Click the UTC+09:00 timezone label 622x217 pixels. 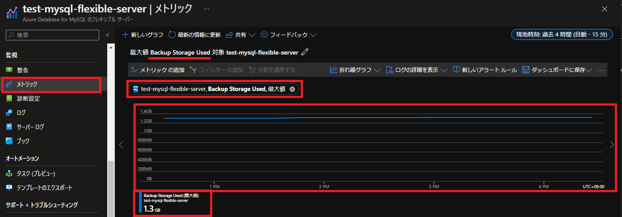point(594,187)
